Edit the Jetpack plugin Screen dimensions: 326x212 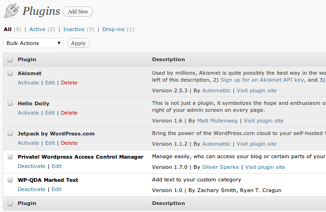pyautogui.click(x=50, y=143)
